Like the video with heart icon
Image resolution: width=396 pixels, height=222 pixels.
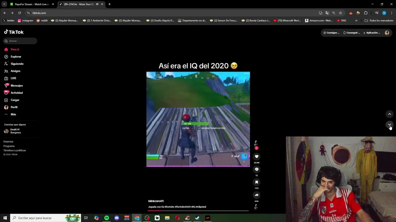pyautogui.click(x=256, y=157)
